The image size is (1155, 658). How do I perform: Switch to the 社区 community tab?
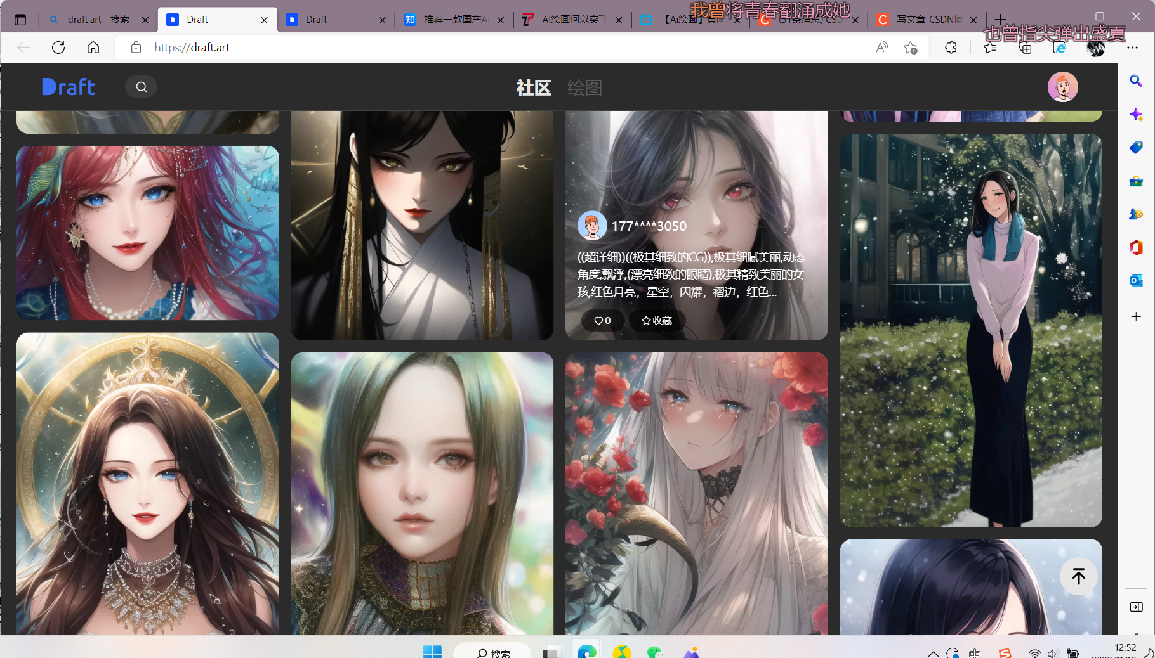pyautogui.click(x=534, y=87)
